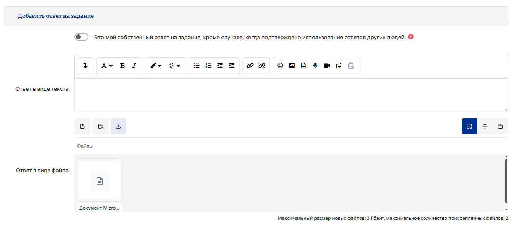Decrease indent with outdent icon
The width and height of the screenshot is (517, 225).
pyautogui.click(x=220, y=66)
